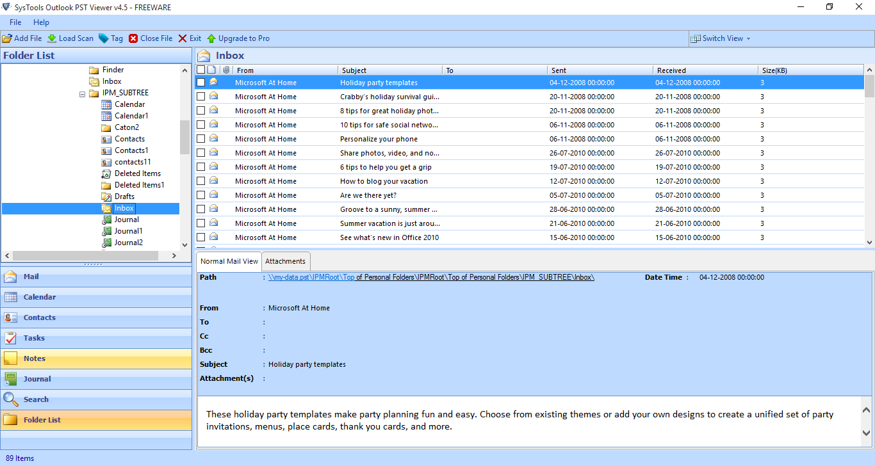Toggle the select-all checkbox in header

click(x=200, y=70)
